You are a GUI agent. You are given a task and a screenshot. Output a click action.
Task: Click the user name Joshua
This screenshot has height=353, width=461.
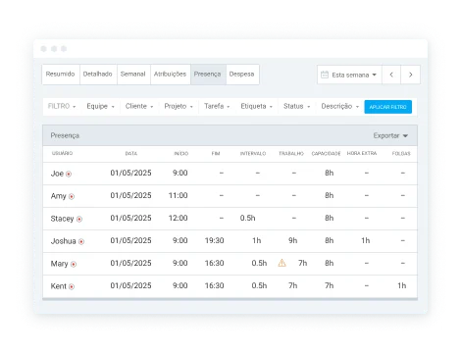pyautogui.click(x=64, y=241)
